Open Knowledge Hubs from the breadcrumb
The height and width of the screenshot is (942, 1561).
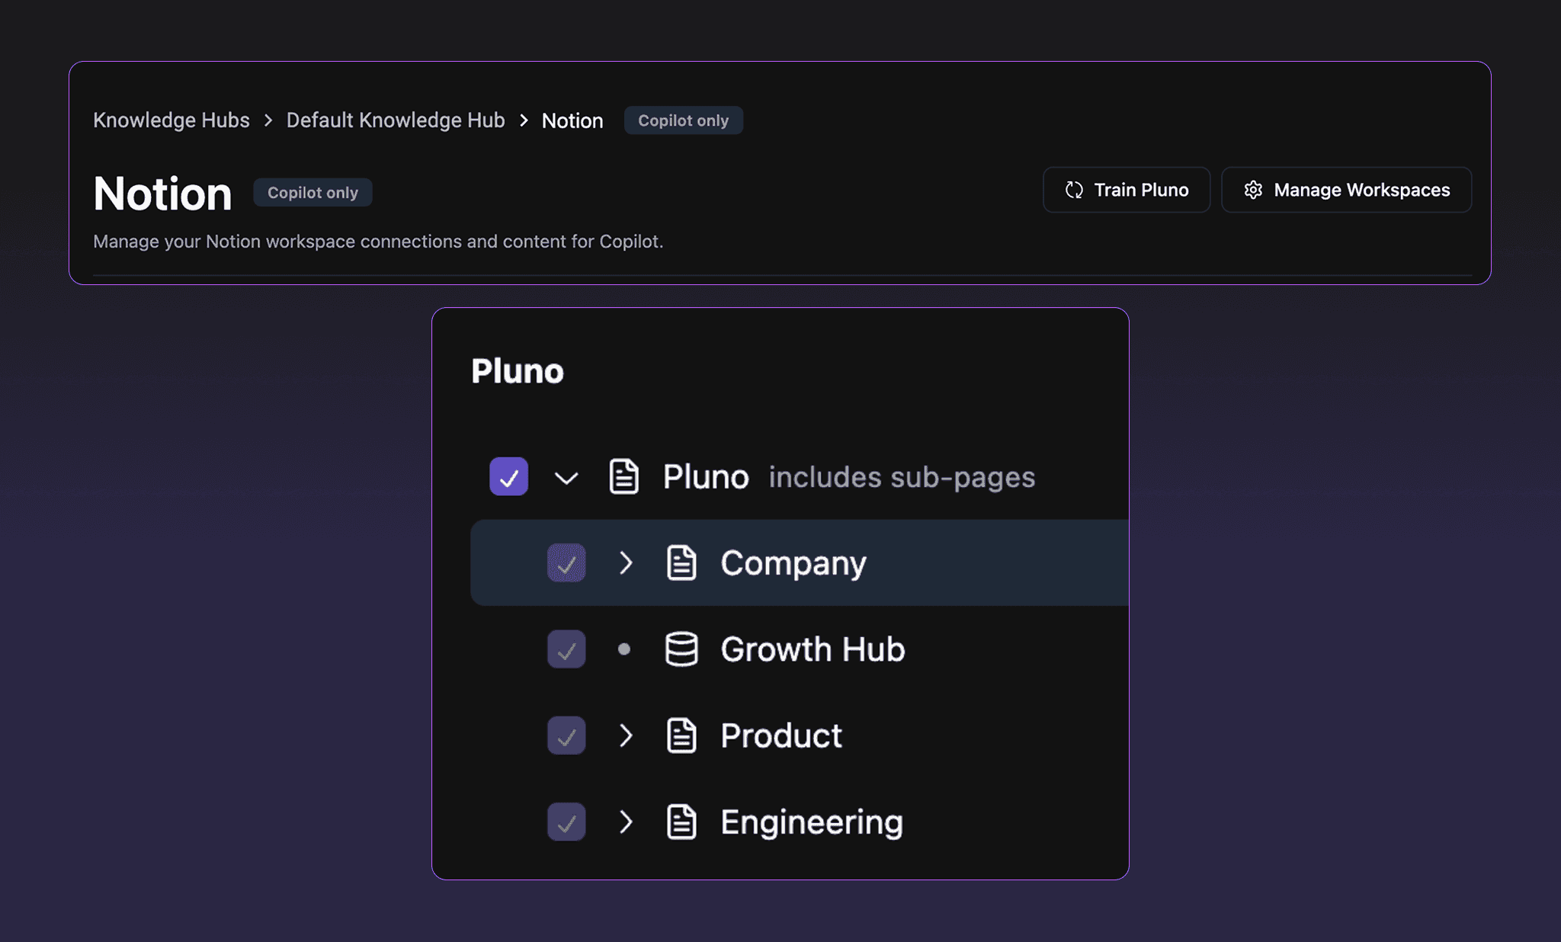[171, 120]
